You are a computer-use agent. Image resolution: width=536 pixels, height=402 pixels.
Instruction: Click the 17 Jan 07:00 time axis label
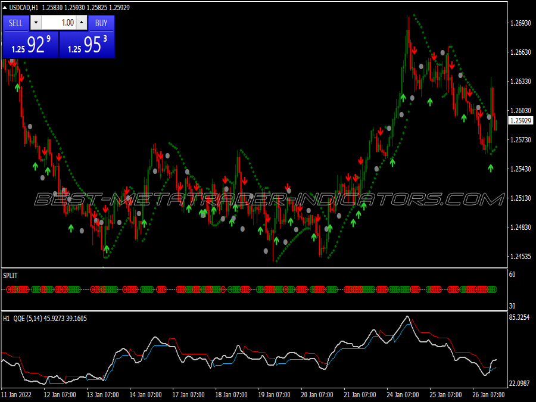click(188, 395)
